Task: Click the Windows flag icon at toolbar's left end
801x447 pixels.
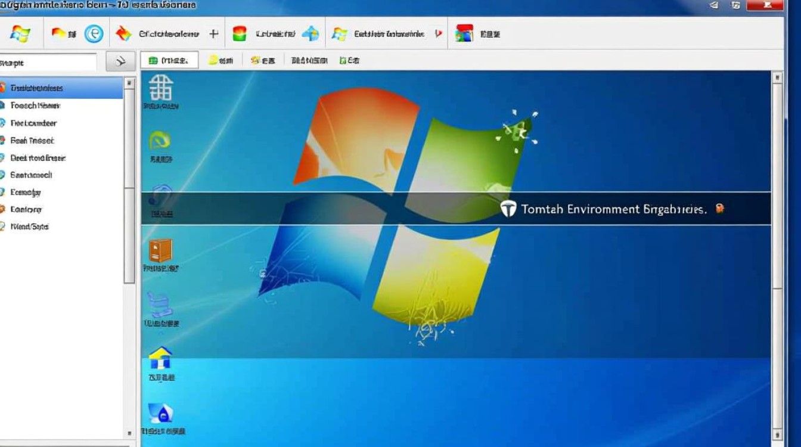Action: [20, 33]
